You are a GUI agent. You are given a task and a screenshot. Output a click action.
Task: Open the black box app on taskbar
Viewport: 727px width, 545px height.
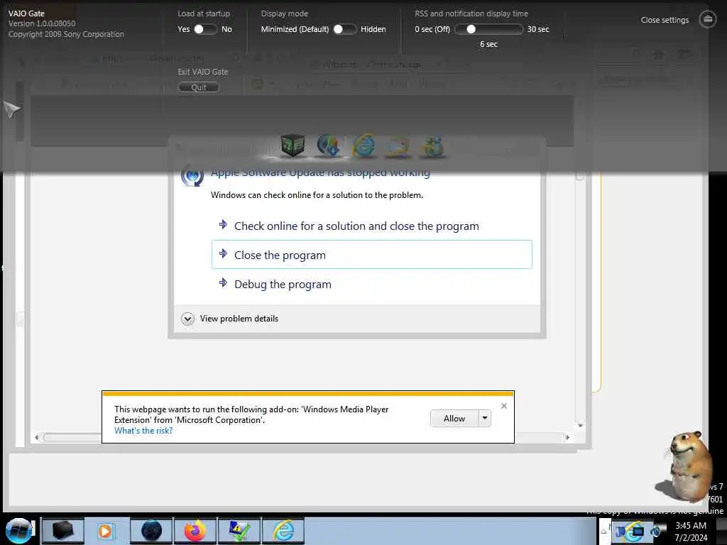(x=63, y=531)
